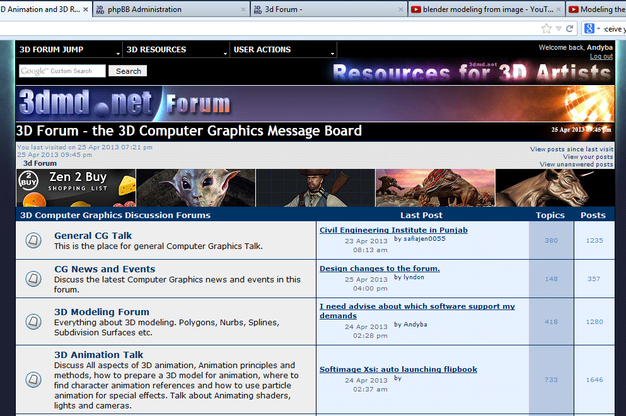Screen dimensions: 626x416
Task: Click the 3D Modeling Forum status icon
Action: point(33,321)
